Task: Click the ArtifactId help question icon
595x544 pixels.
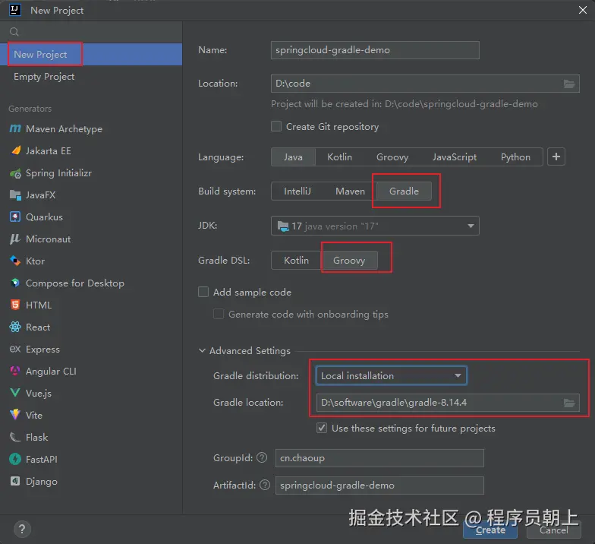Action: [x=265, y=485]
